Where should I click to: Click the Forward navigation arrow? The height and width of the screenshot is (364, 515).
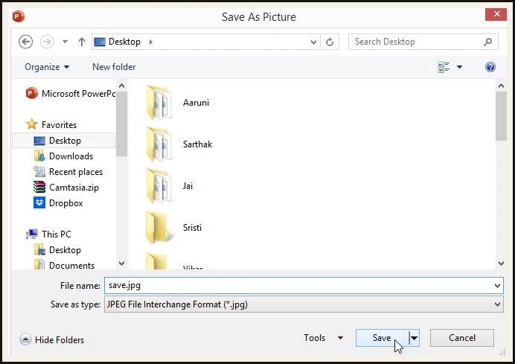pyautogui.click(x=47, y=42)
